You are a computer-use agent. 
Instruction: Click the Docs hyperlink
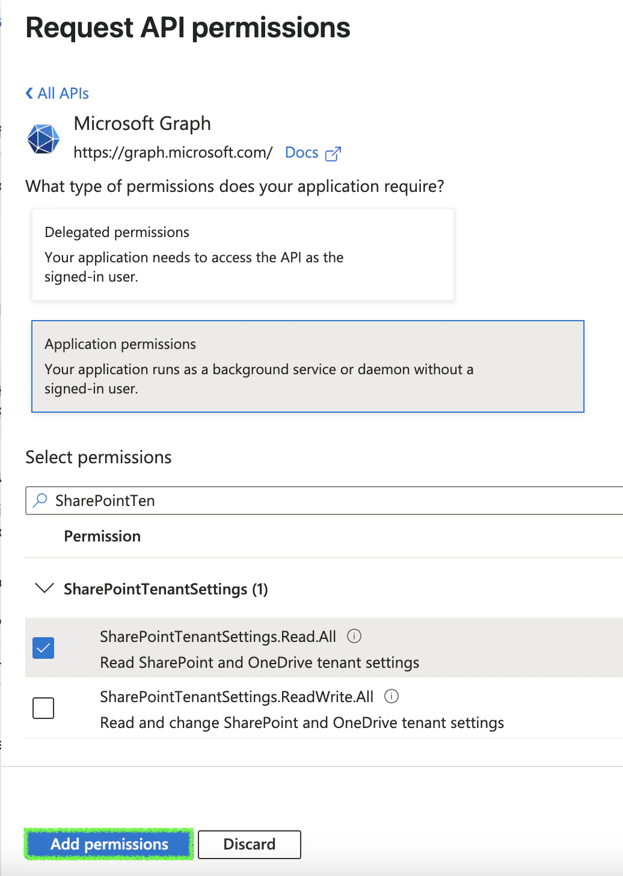[x=301, y=152]
